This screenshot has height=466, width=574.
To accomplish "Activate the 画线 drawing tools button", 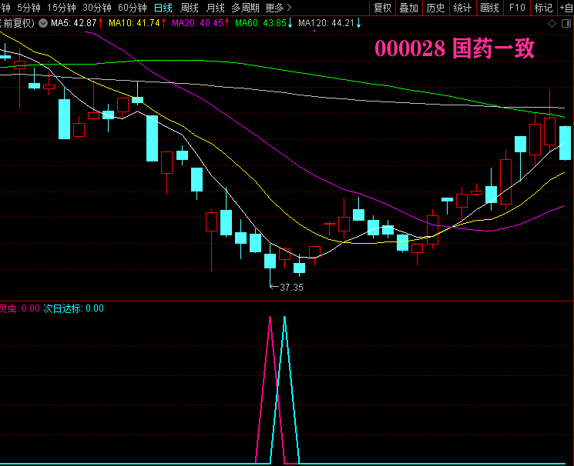I will coord(489,8).
